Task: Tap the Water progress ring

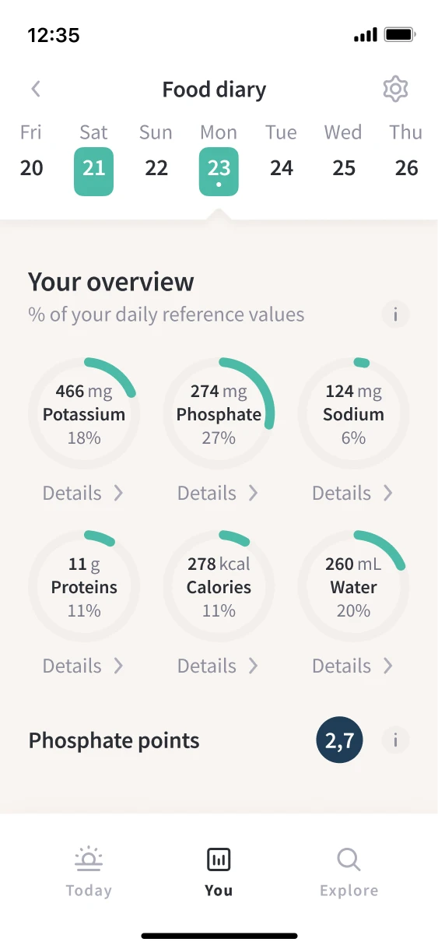Action: point(353,586)
